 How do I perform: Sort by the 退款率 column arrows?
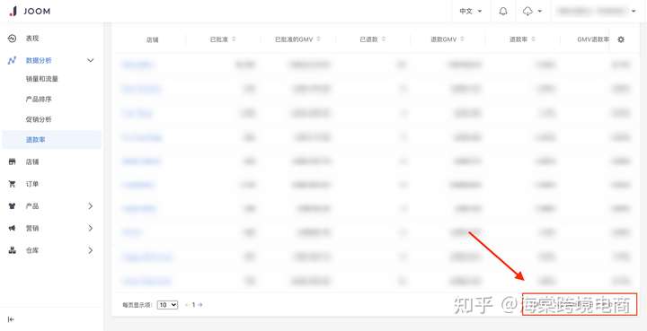click(534, 39)
